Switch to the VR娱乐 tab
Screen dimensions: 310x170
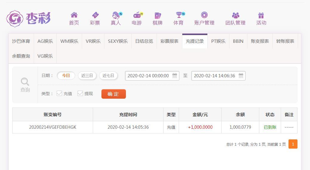93,41
